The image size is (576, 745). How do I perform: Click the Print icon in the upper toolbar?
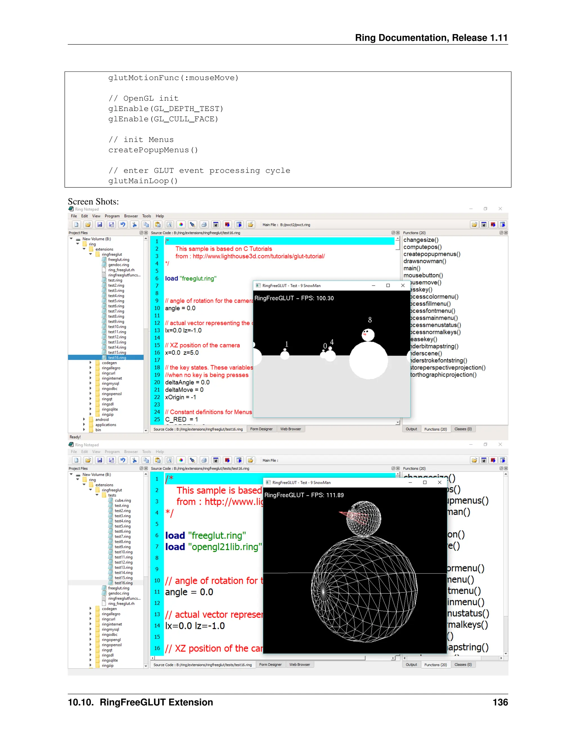pyautogui.click(x=204, y=224)
